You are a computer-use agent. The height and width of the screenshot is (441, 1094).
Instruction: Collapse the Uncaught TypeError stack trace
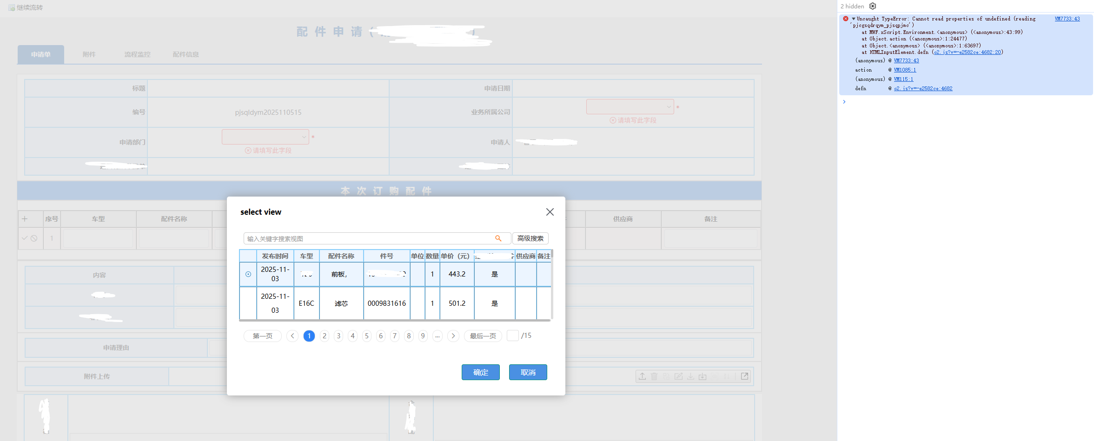click(853, 19)
